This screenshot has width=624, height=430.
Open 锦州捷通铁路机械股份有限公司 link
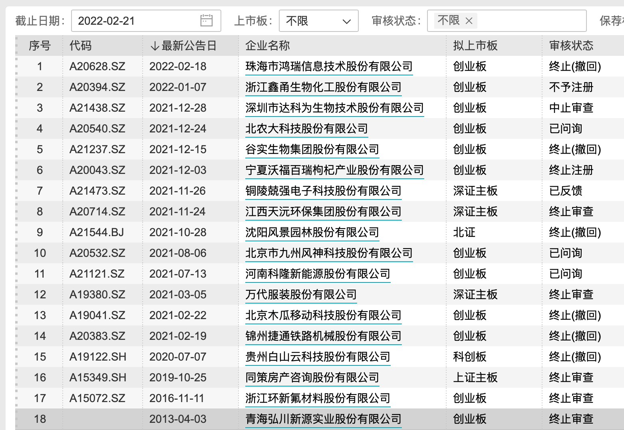323,336
